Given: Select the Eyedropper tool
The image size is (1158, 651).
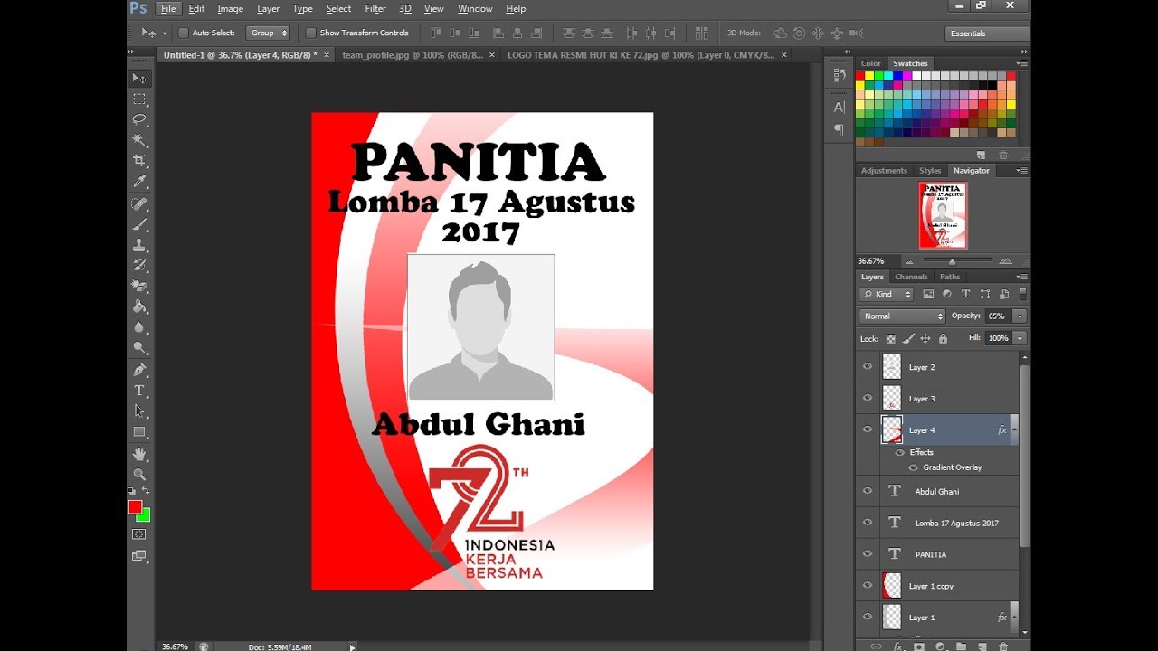Looking at the screenshot, I should [139, 182].
